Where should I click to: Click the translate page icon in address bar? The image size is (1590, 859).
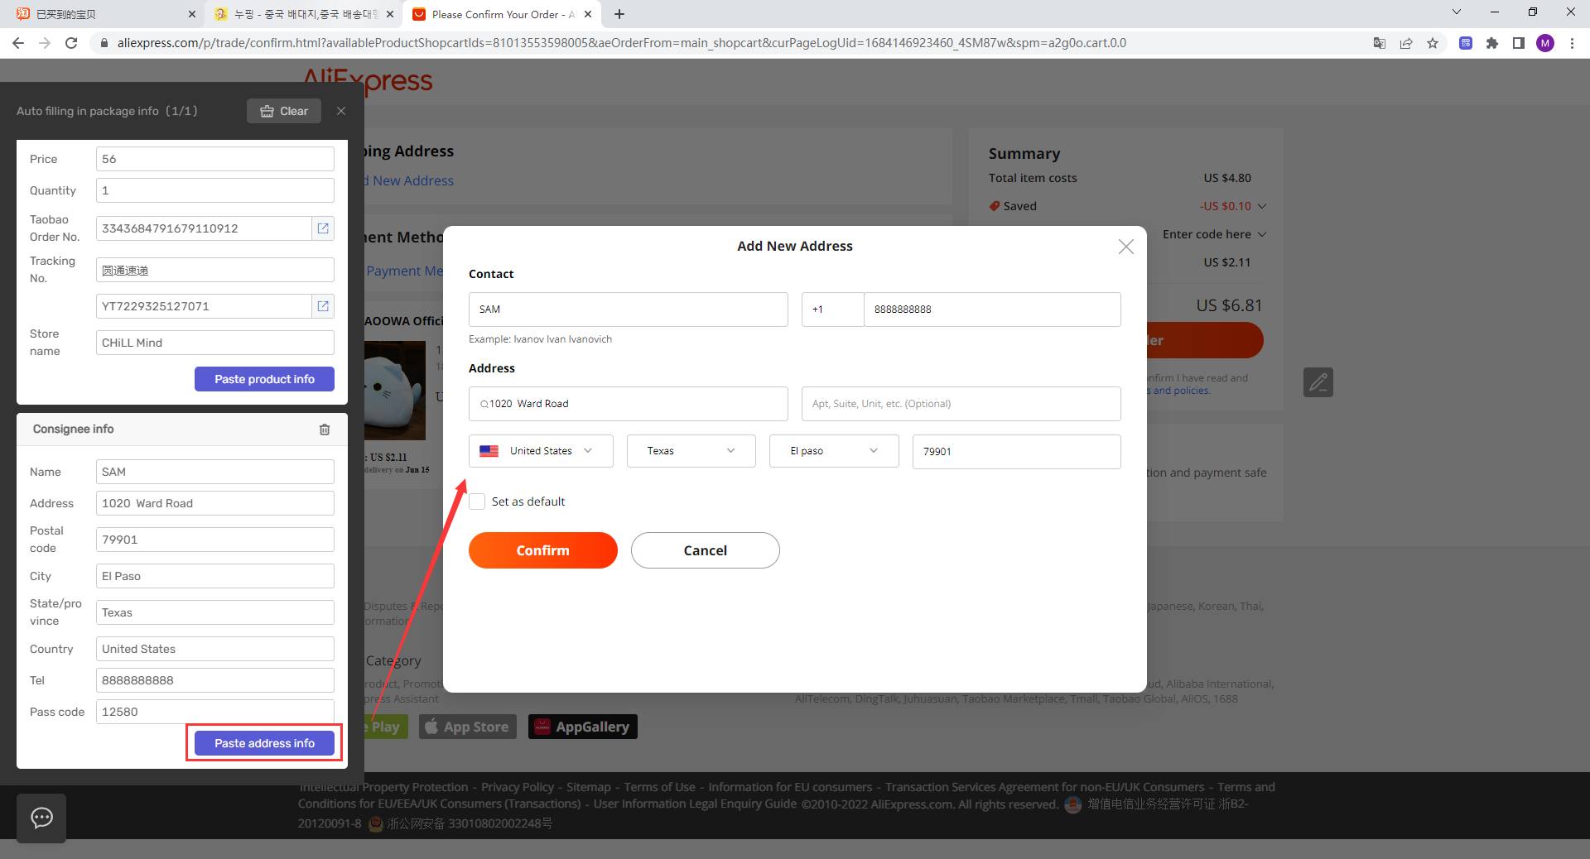(x=1380, y=43)
